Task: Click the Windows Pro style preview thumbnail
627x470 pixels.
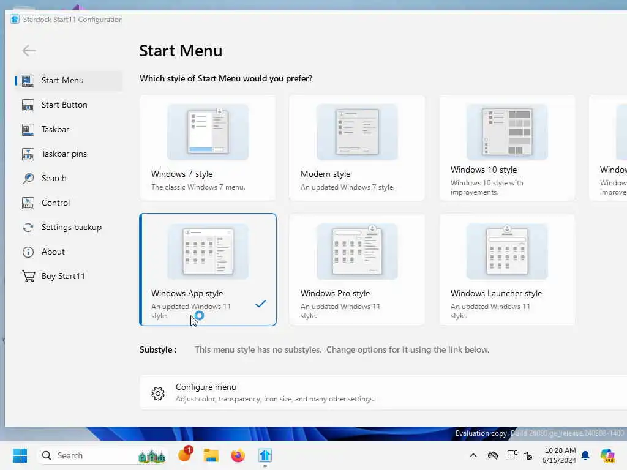Action: pyautogui.click(x=357, y=252)
